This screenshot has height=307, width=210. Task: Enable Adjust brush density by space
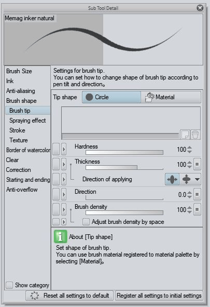86,222
